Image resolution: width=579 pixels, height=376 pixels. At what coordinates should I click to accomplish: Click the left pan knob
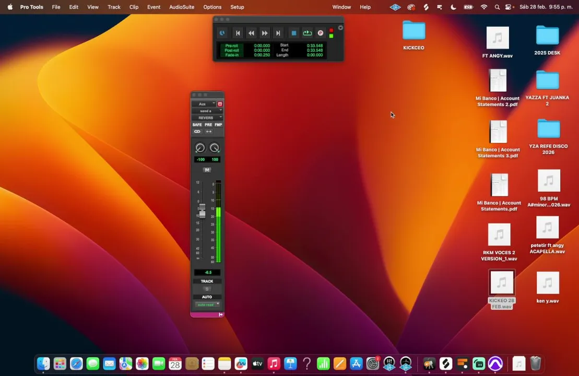click(x=200, y=148)
